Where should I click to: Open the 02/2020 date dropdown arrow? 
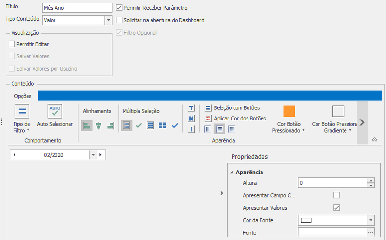(93, 155)
